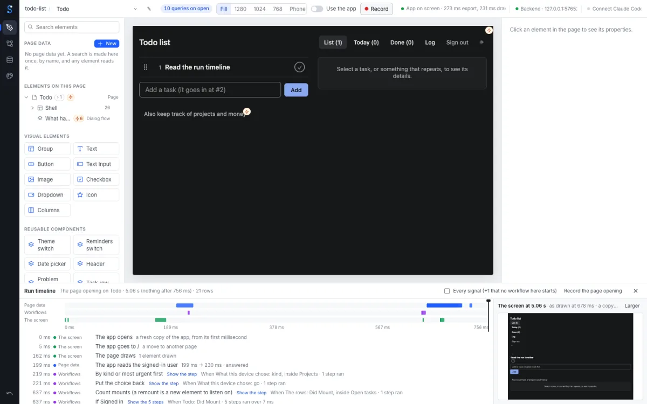
Task: Add a Dropdown visual element
Action: click(x=47, y=195)
